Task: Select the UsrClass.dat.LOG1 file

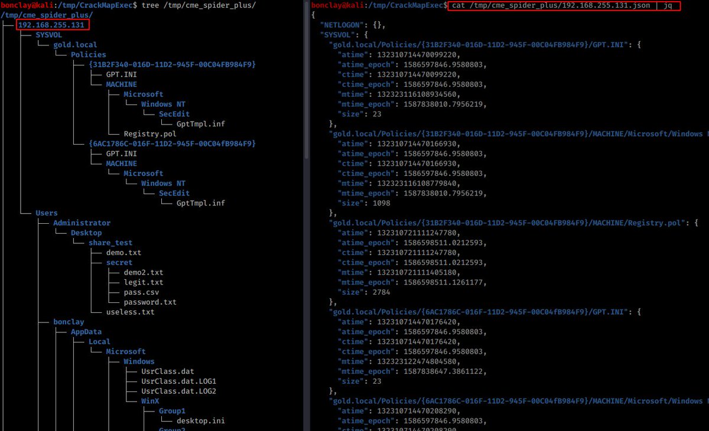Action: point(178,381)
